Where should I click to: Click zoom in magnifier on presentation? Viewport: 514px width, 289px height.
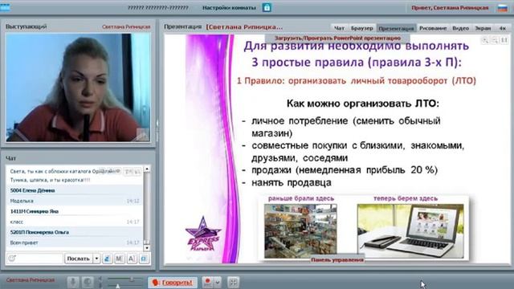[485, 40]
